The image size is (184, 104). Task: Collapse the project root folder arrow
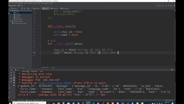point(11,11)
